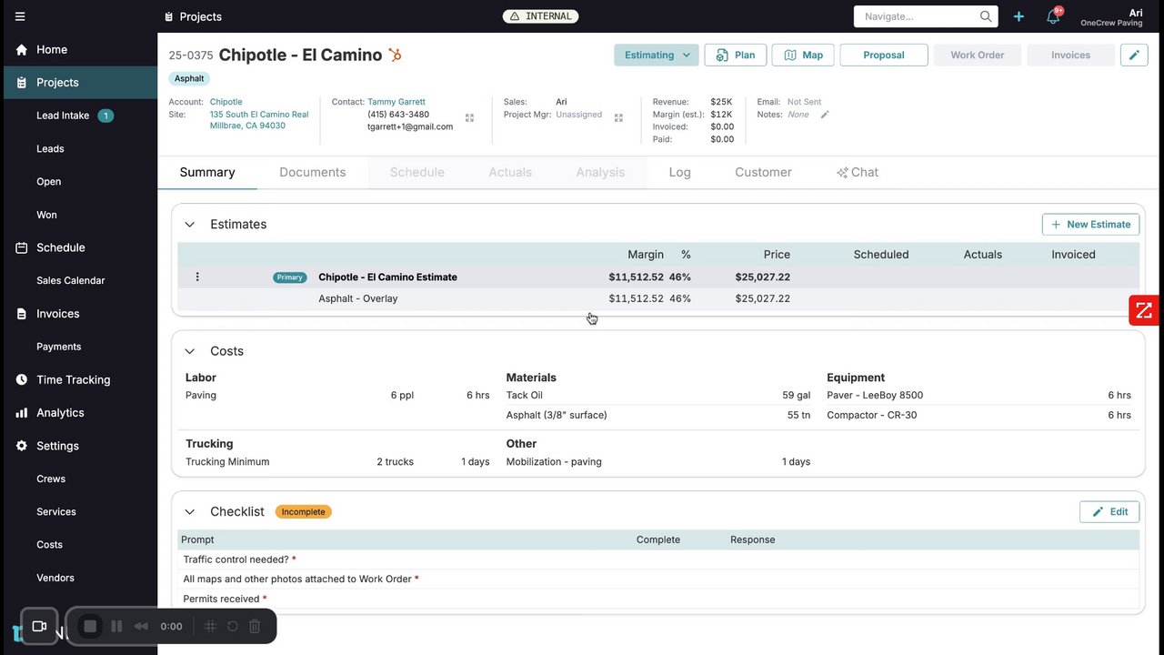Viewport: 1164px width, 655px height.
Task: Switch to the Summary tab
Action: pyautogui.click(x=207, y=173)
